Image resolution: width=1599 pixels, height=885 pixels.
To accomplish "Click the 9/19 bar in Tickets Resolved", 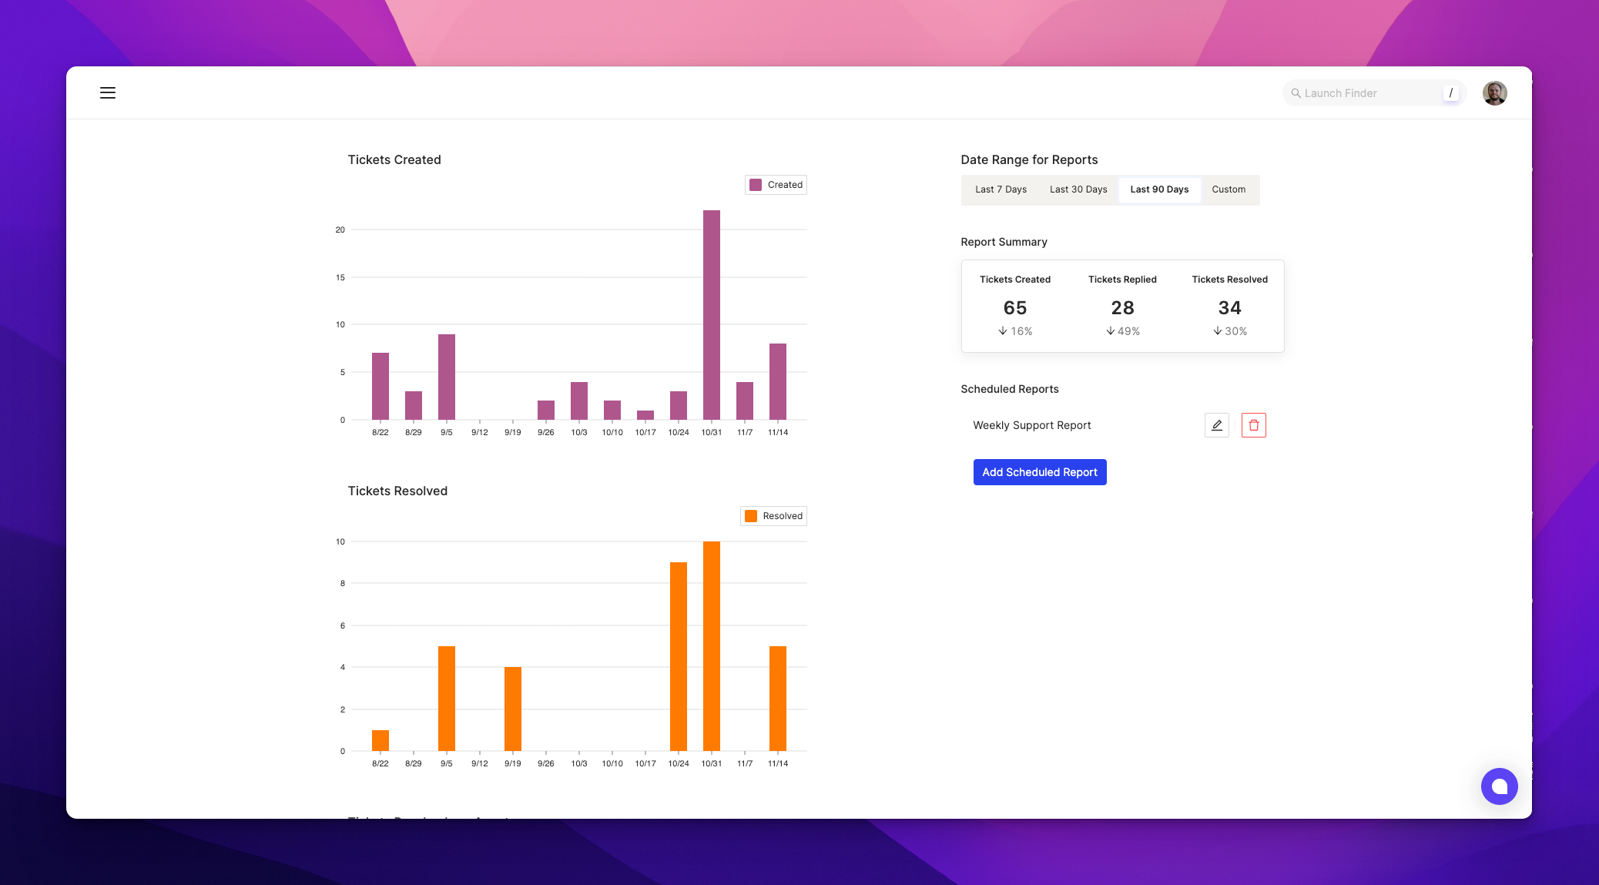I will pyautogui.click(x=512, y=709).
